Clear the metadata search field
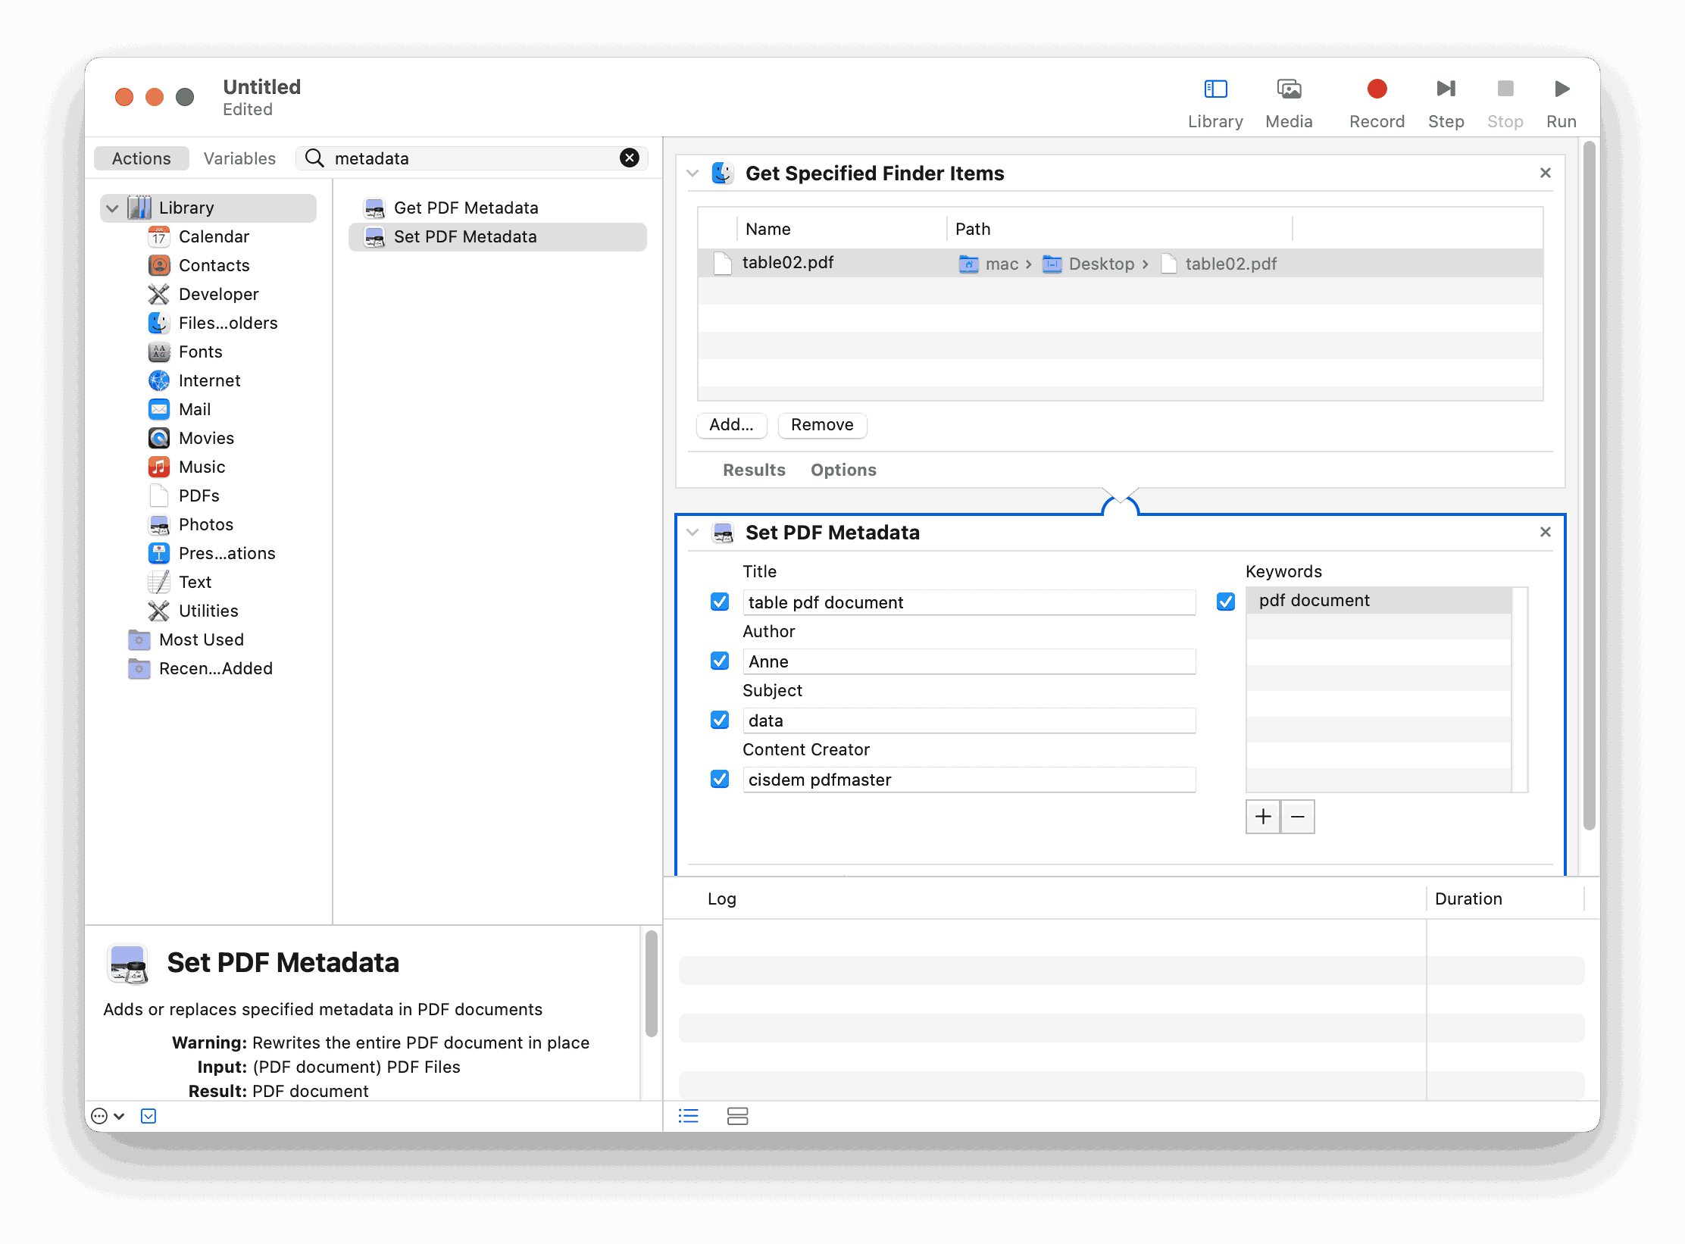Image resolution: width=1685 pixels, height=1244 pixels. (629, 158)
